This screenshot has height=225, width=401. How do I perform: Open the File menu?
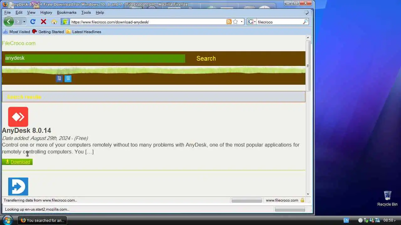point(8,12)
